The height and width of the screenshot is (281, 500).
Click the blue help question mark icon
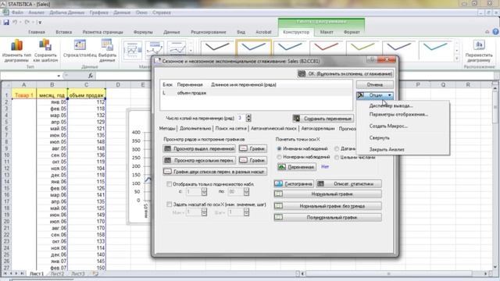pos(495,31)
